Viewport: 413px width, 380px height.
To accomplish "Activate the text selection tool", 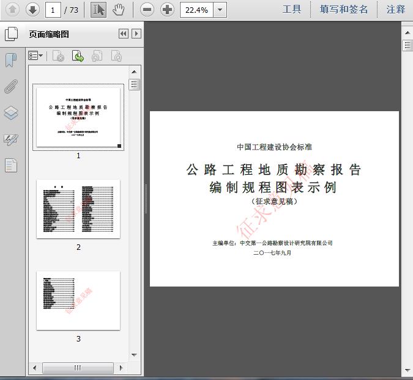I will pos(99,10).
